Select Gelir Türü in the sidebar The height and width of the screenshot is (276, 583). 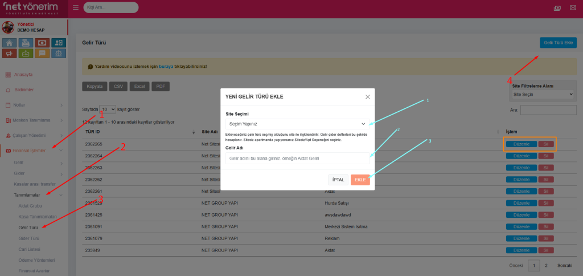[x=28, y=227]
